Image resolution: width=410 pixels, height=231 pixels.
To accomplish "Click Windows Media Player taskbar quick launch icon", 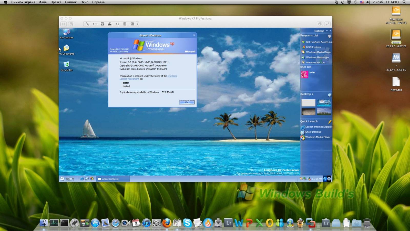I will [92, 179].
